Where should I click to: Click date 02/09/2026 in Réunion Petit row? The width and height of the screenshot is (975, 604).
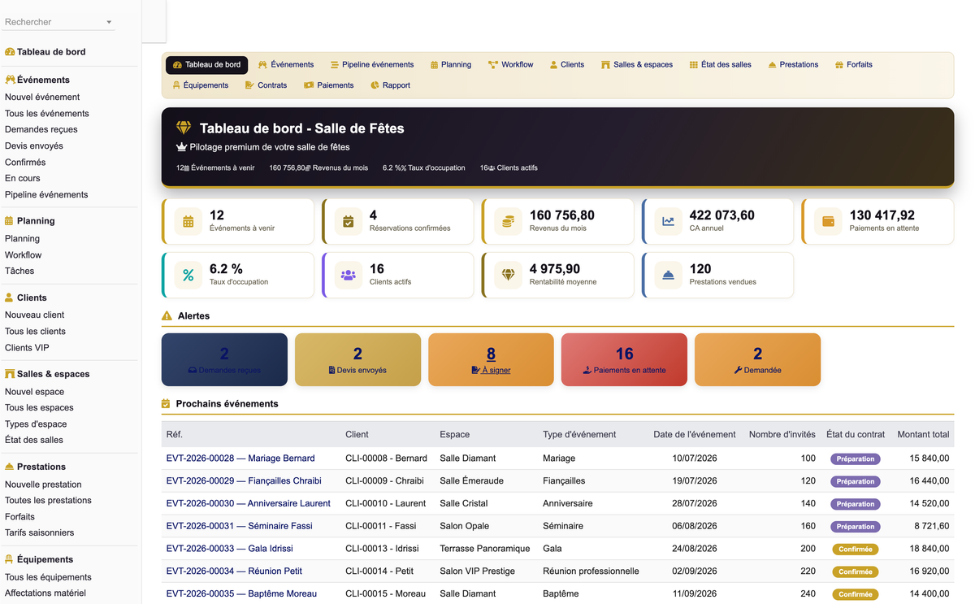point(695,571)
